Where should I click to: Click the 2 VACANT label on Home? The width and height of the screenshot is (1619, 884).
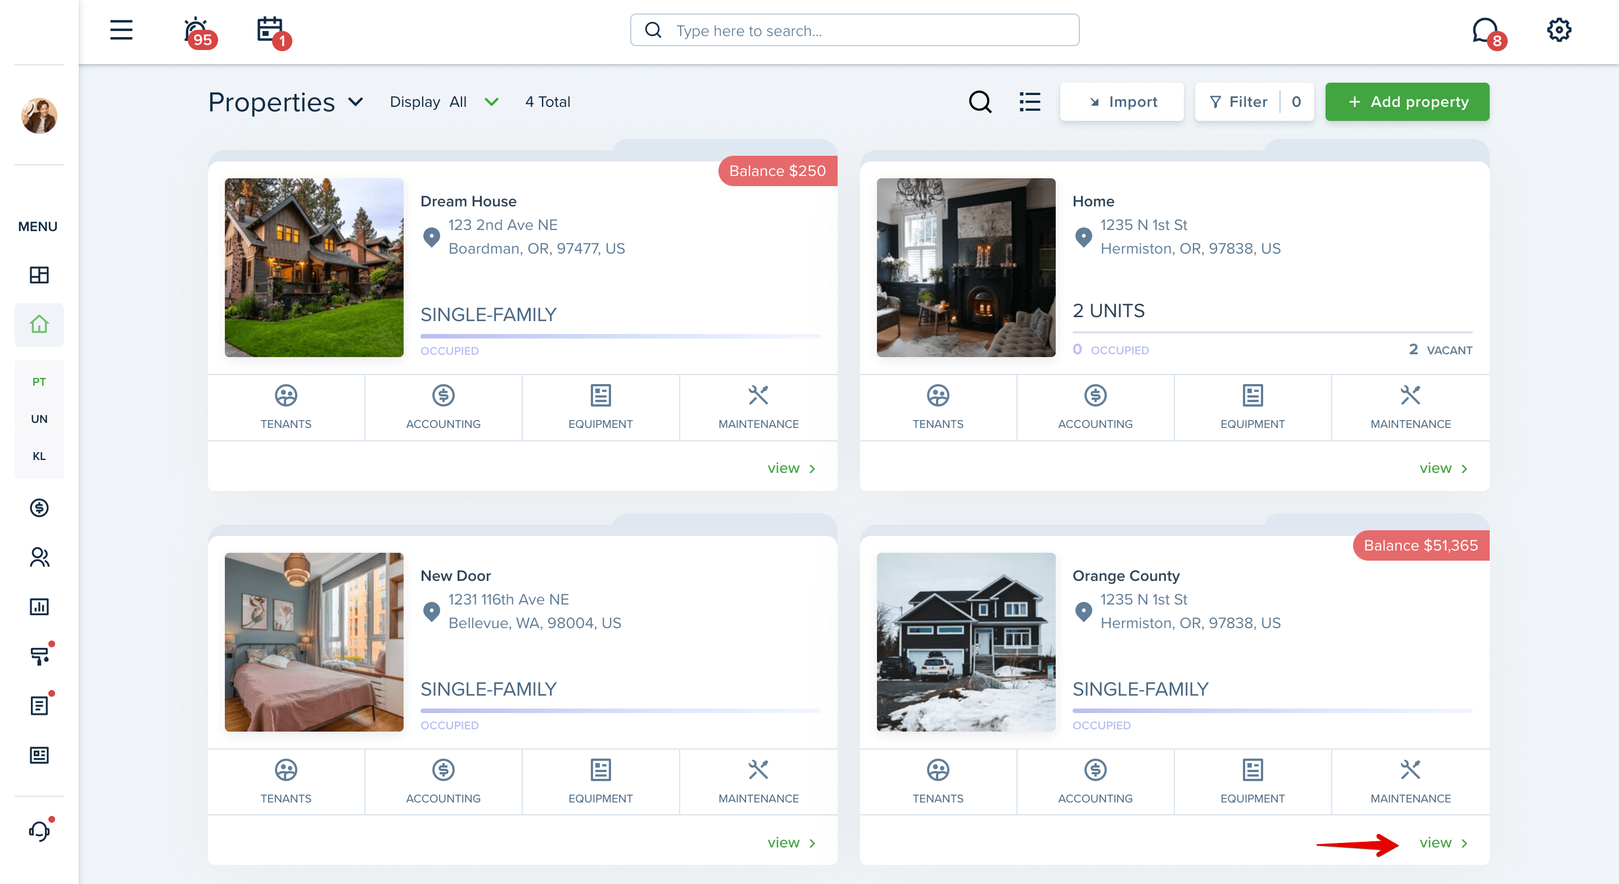pyautogui.click(x=1440, y=350)
